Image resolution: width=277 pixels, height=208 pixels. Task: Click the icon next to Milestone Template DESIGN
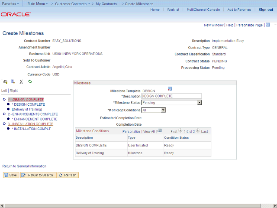click(x=170, y=89)
